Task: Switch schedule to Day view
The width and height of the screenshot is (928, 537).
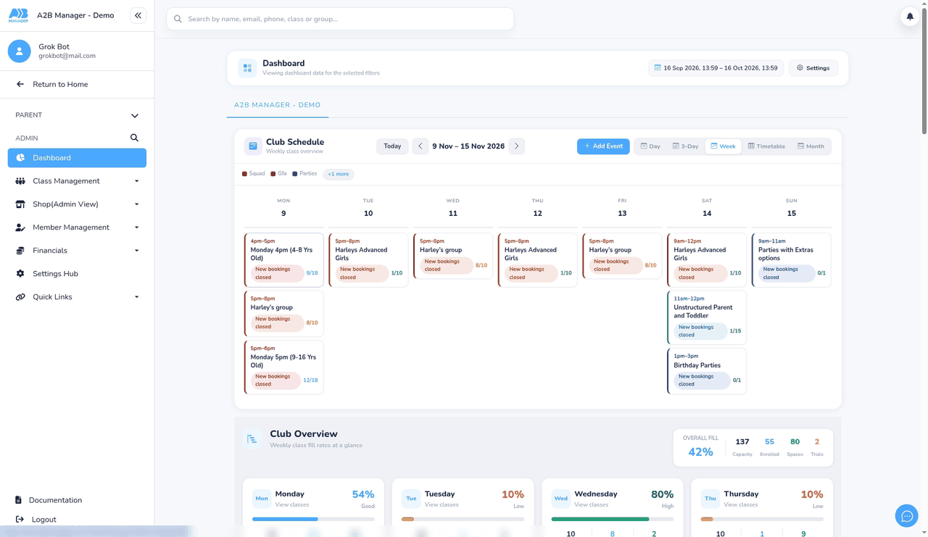Action: 650,146
